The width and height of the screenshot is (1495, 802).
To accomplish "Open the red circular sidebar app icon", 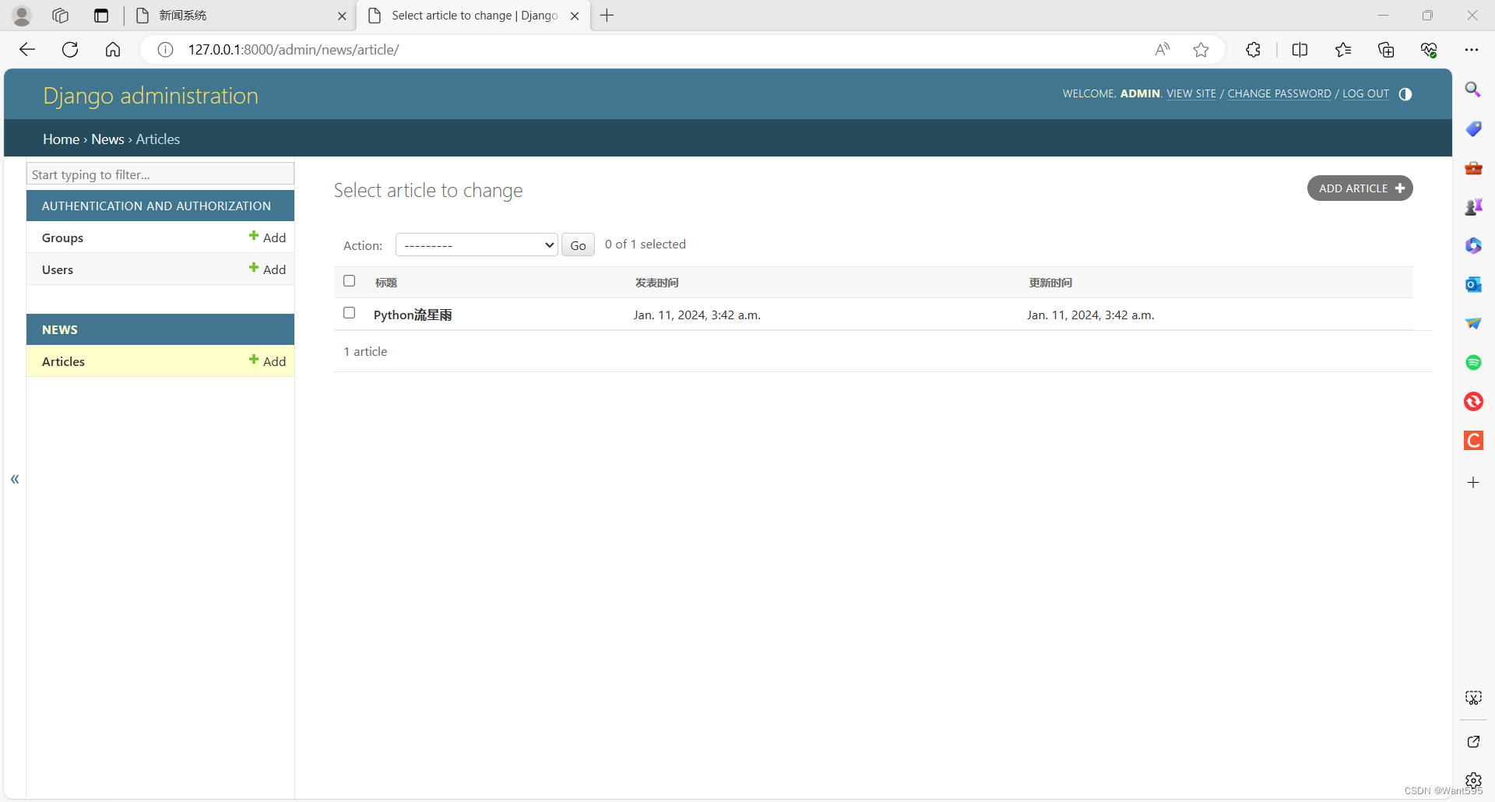I will pos(1473,401).
